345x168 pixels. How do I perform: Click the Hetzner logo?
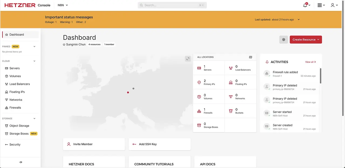point(20,5)
